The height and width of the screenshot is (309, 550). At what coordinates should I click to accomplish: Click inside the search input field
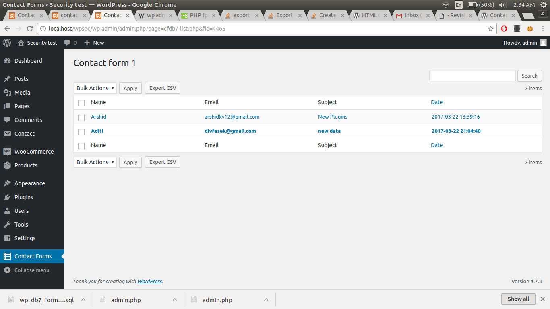(x=472, y=76)
